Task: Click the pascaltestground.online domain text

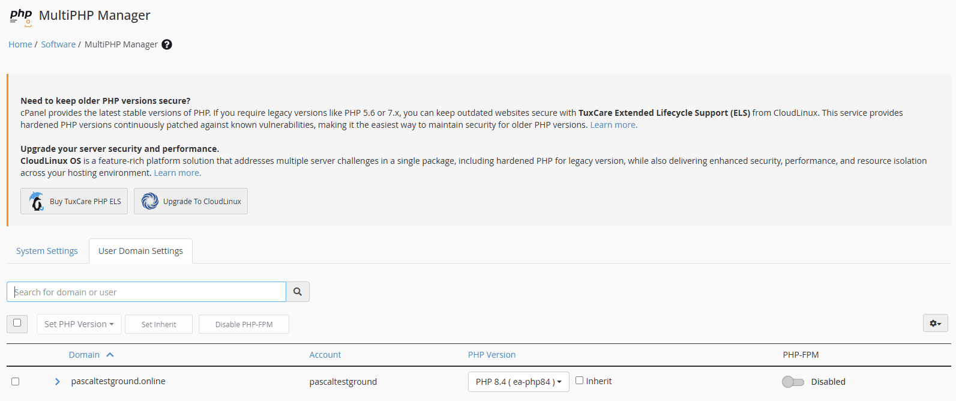Action: [x=118, y=381]
